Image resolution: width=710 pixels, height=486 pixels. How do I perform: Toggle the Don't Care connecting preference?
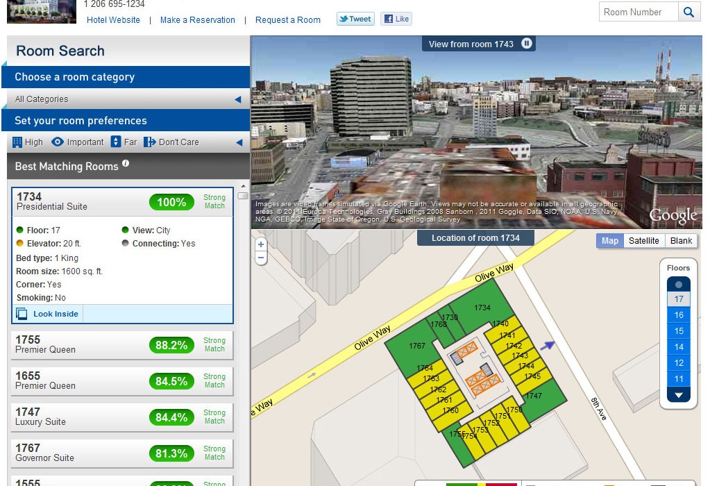pos(150,142)
